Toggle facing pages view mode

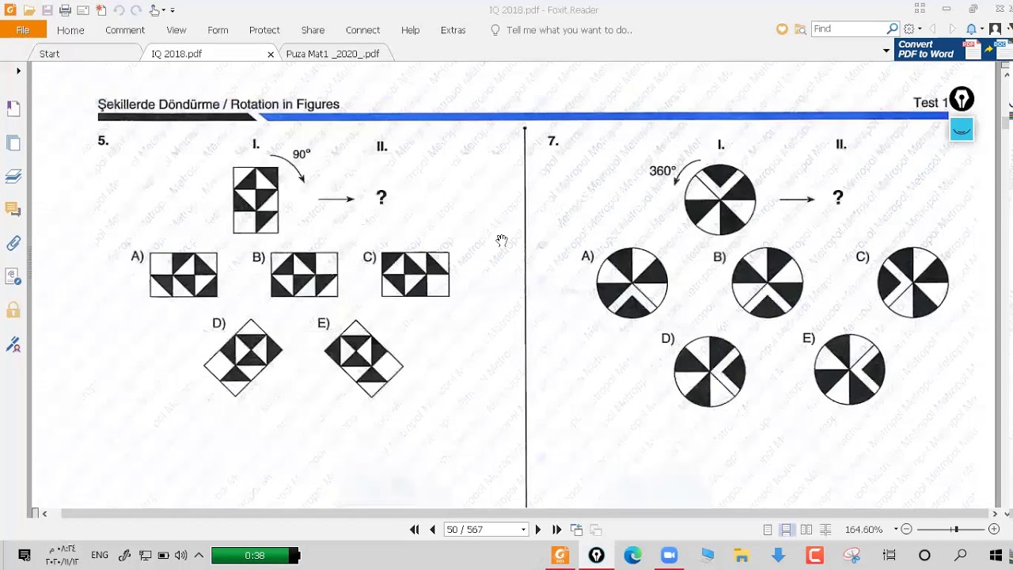[x=806, y=530]
